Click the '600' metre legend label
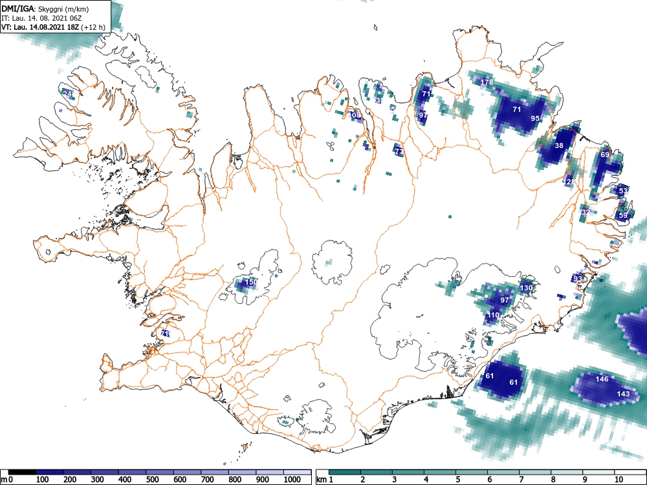The width and height of the screenshot is (647, 485). (x=181, y=480)
